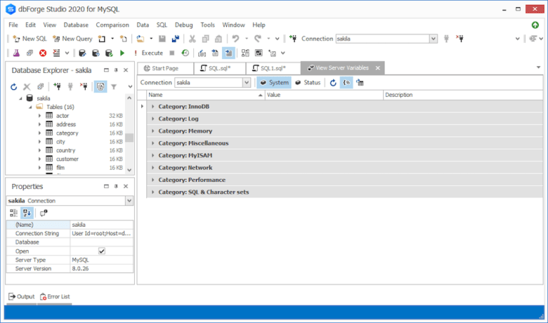Close the View Server Variables tab

377,68
